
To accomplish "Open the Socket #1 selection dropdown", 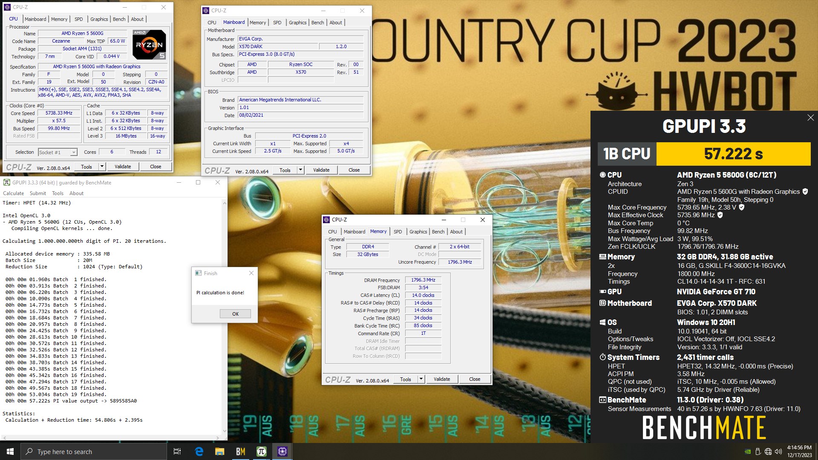I will point(74,152).
